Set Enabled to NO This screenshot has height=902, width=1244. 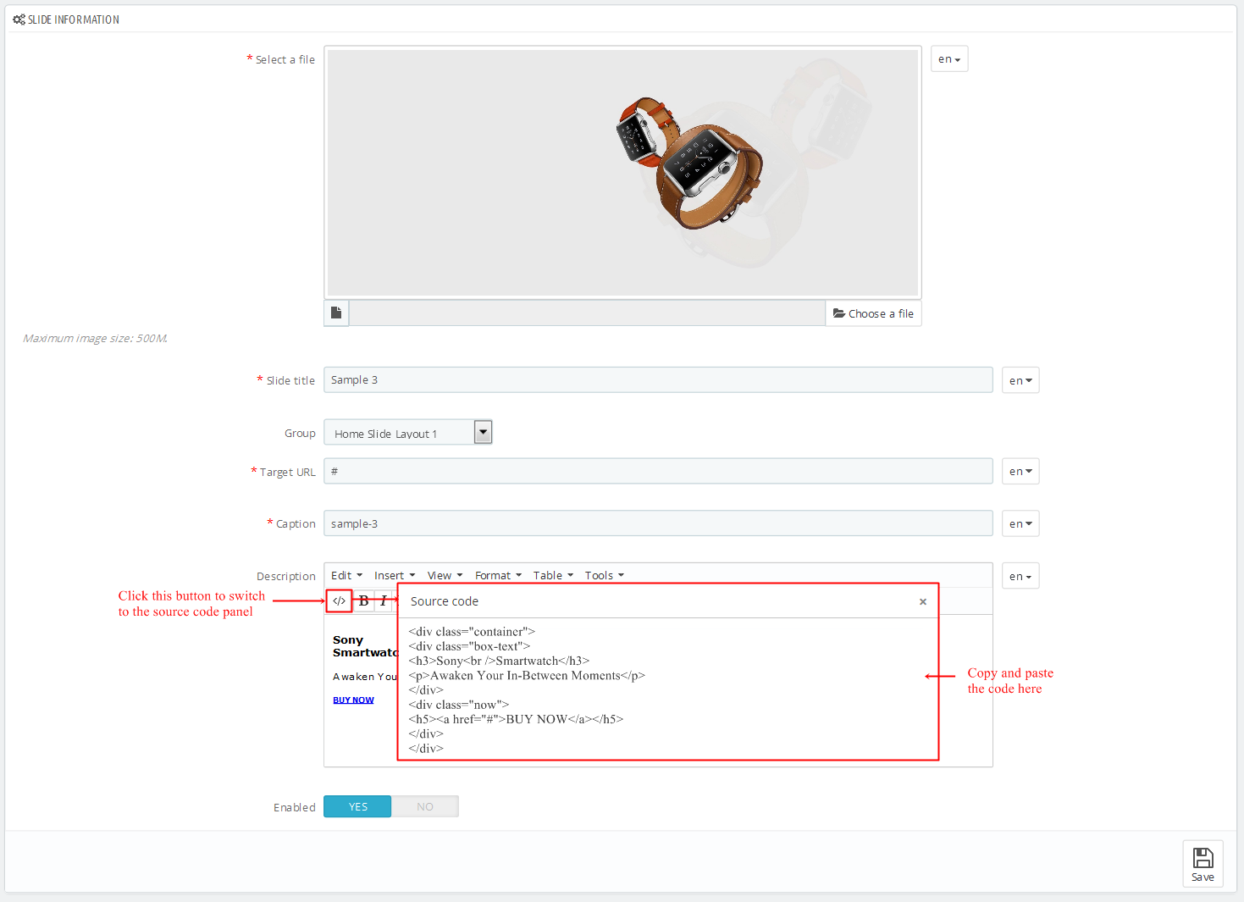pyautogui.click(x=425, y=806)
